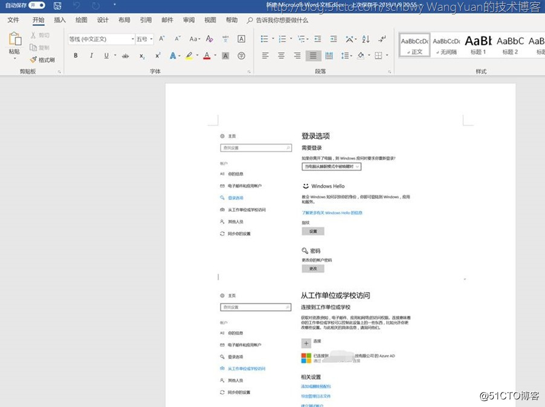The height and width of the screenshot is (407, 545).
Task: Open the highlight color dropdown arrow
Action: tap(198, 55)
